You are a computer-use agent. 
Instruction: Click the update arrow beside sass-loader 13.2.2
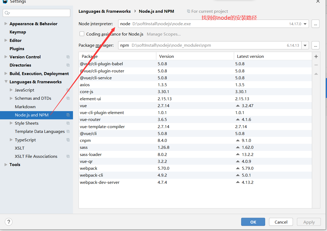(238, 154)
